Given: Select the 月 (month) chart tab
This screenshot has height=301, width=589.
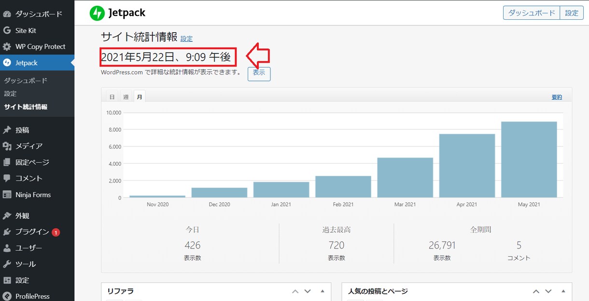Looking at the screenshot, I should [140, 97].
